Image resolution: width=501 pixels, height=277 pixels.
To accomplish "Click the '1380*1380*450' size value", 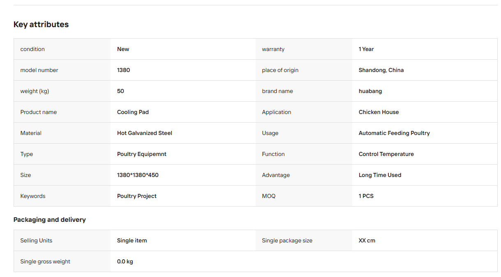I will [x=138, y=175].
